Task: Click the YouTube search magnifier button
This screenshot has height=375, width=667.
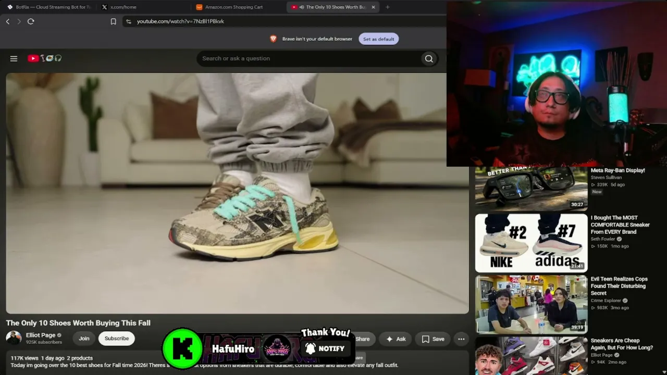Action: point(429,58)
